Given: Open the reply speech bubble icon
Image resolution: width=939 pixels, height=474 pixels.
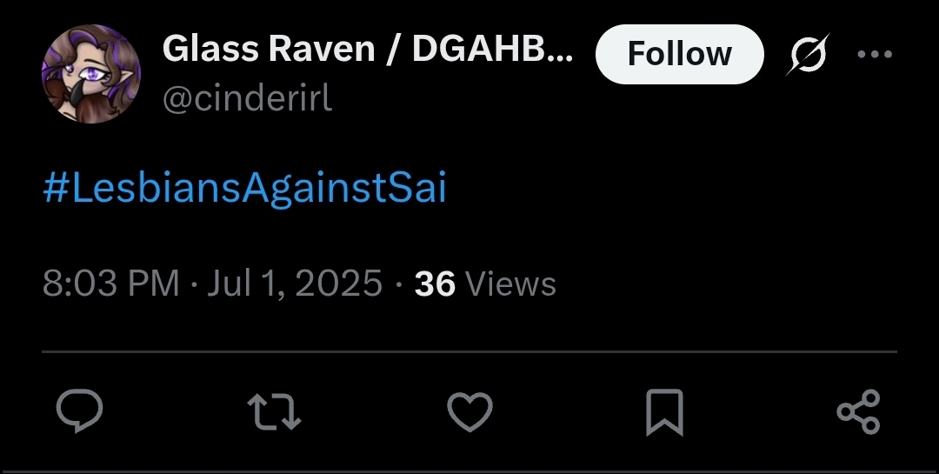Looking at the screenshot, I should [80, 411].
